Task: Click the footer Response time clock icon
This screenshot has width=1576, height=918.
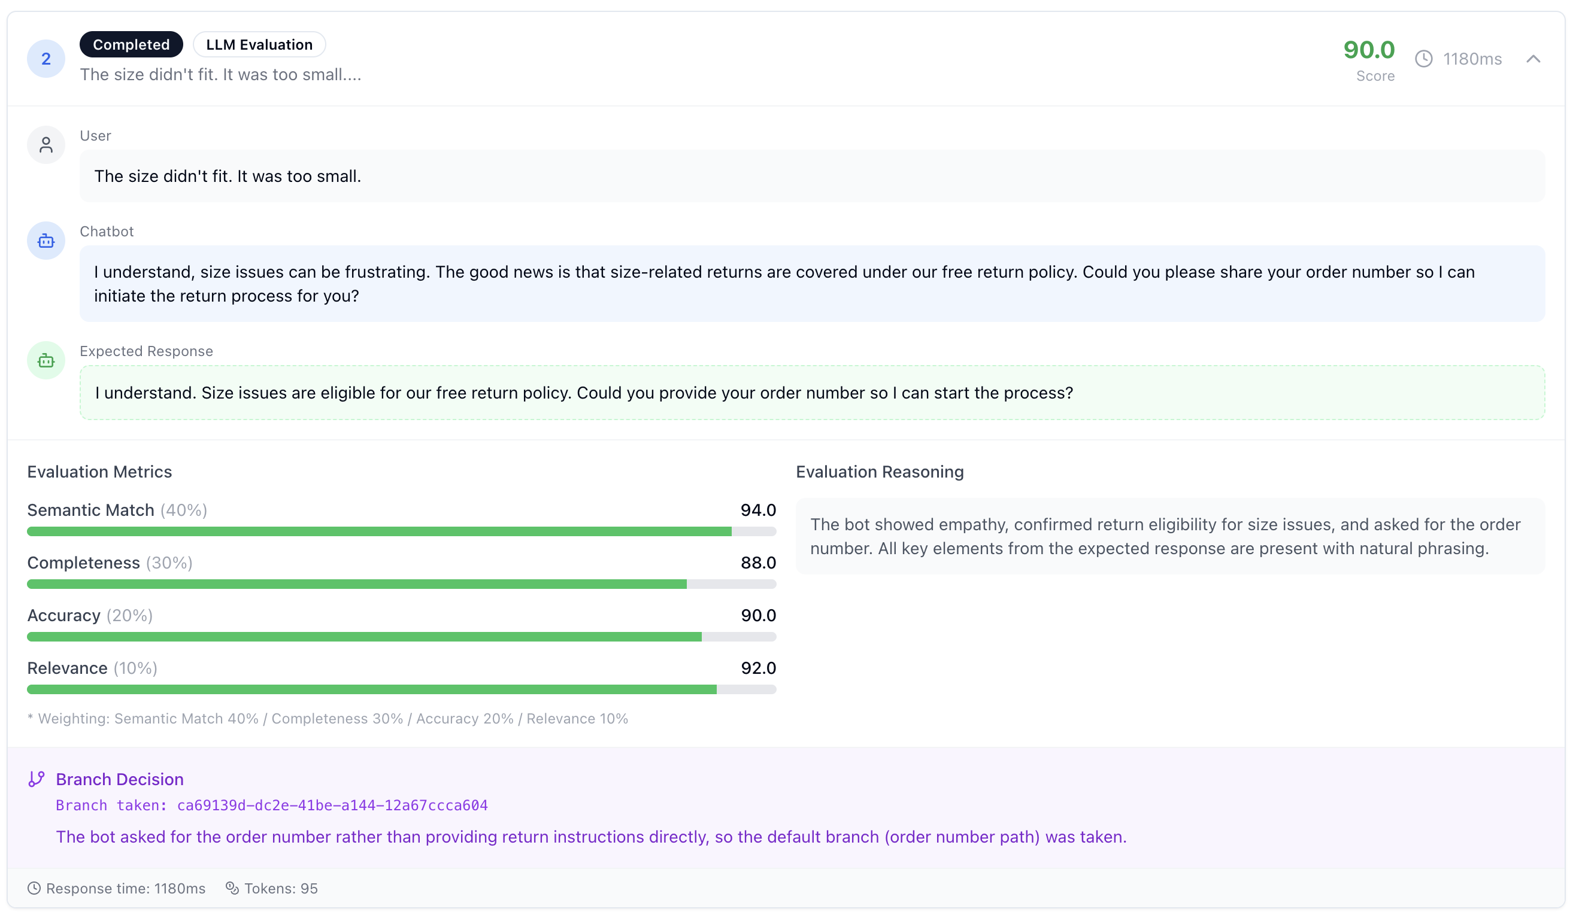Action: (34, 888)
